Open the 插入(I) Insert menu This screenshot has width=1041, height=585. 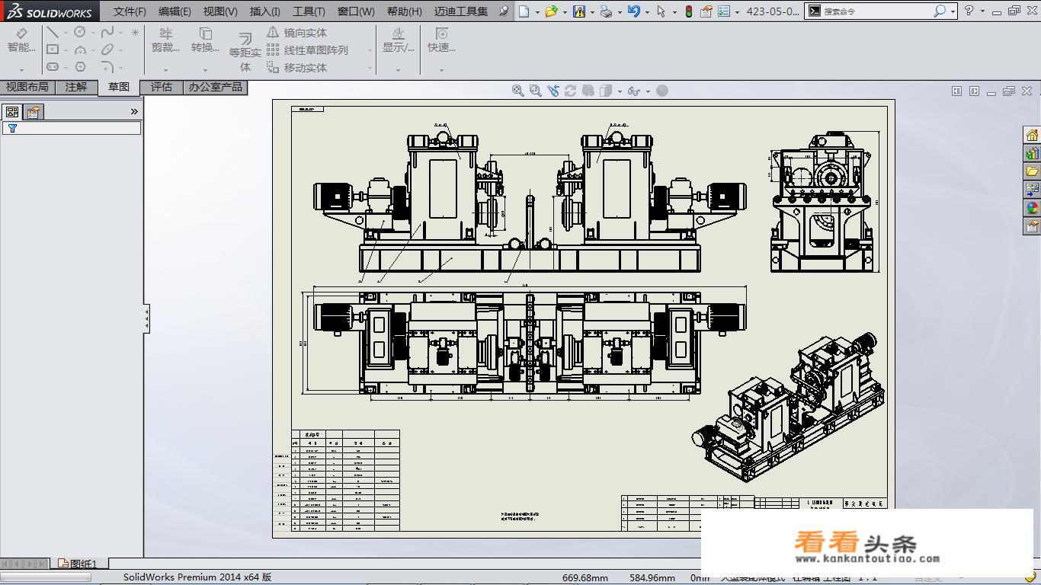coord(265,11)
